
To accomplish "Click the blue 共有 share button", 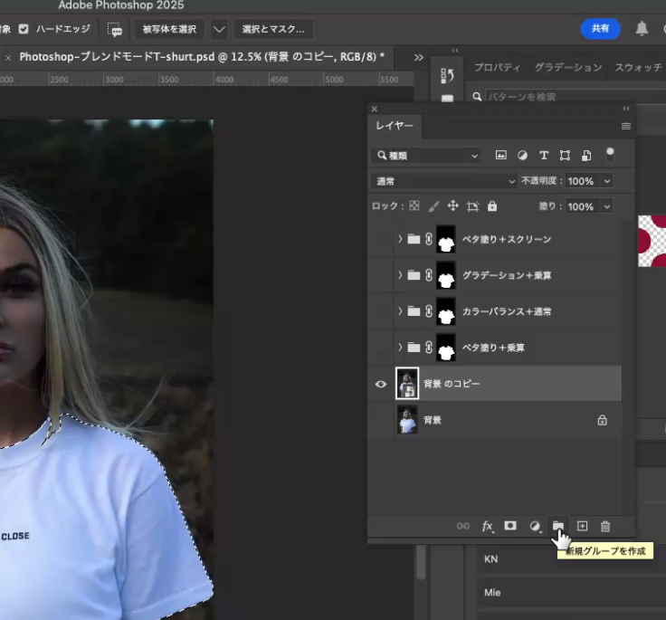I will (x=600, y=29).
